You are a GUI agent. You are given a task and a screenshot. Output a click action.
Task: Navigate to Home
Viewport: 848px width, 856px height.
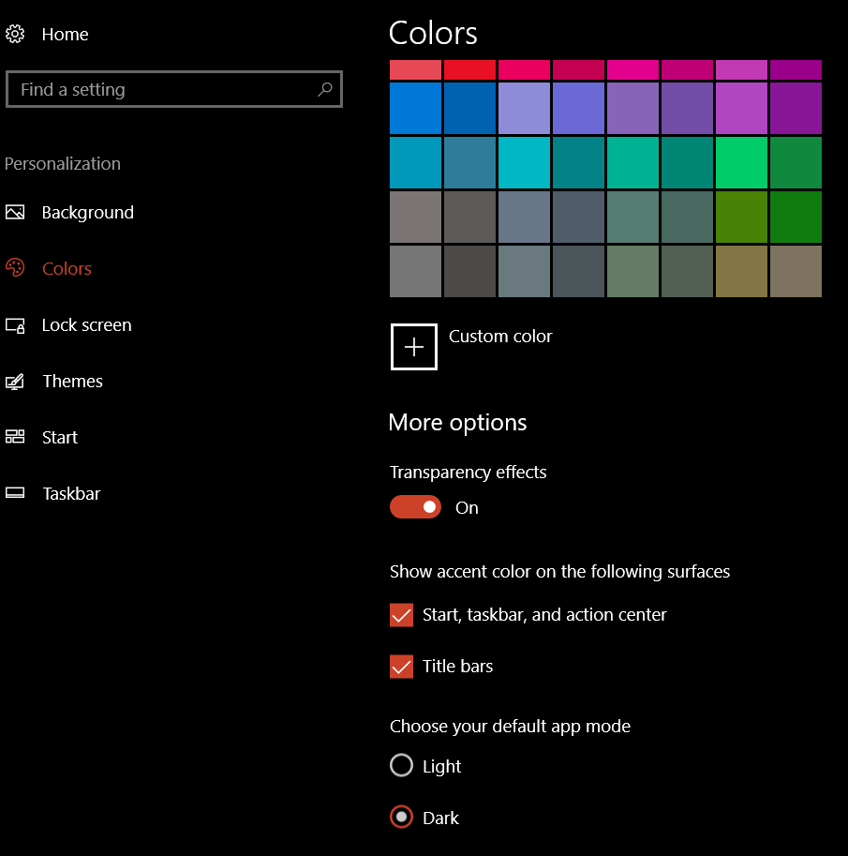coord(65,34)
